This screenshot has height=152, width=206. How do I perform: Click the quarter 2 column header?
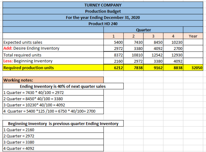pos(133,36)
